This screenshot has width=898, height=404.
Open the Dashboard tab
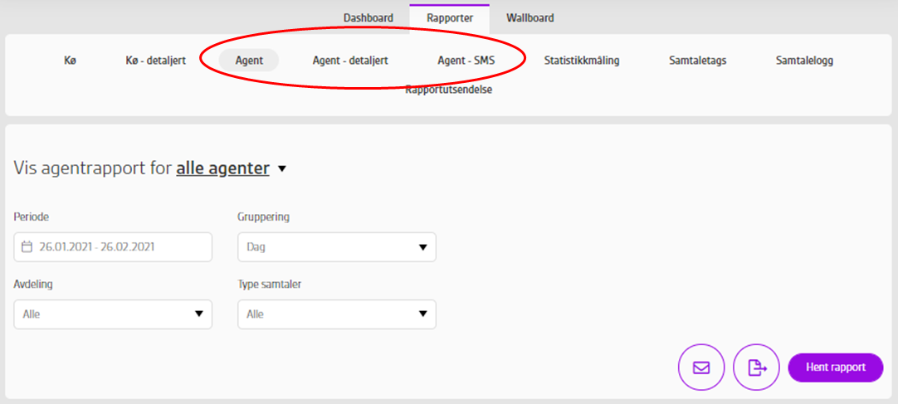(x=368, y=17)
